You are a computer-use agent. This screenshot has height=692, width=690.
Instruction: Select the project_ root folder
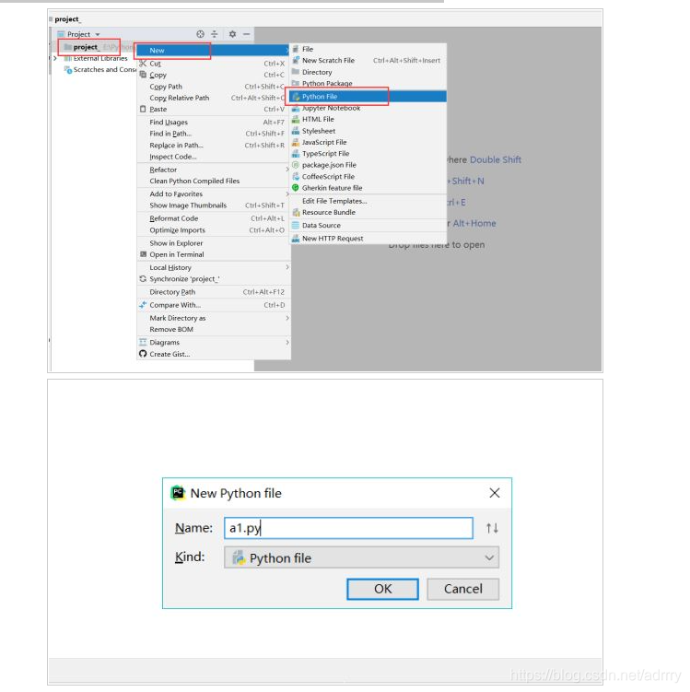[x=86, y=47]
